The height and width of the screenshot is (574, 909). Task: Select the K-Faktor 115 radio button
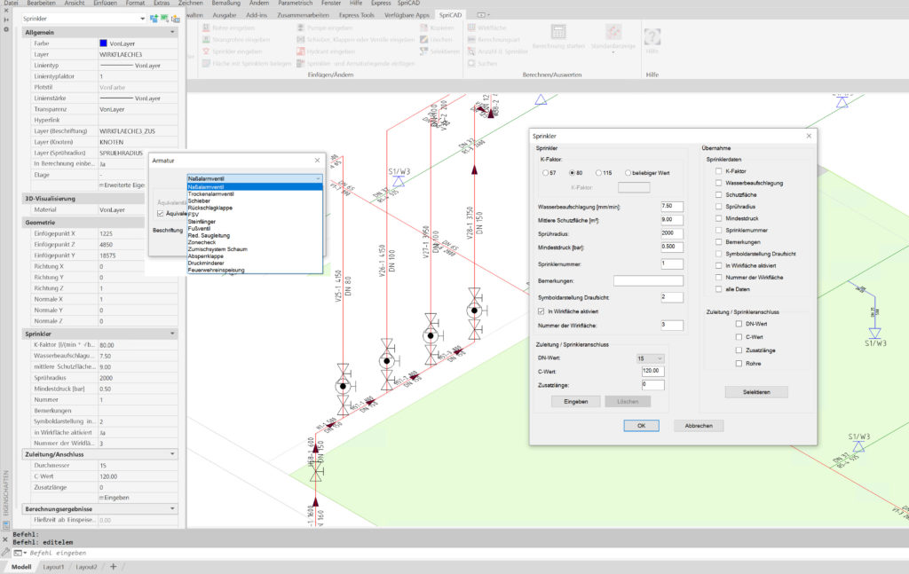coord(599,172)
